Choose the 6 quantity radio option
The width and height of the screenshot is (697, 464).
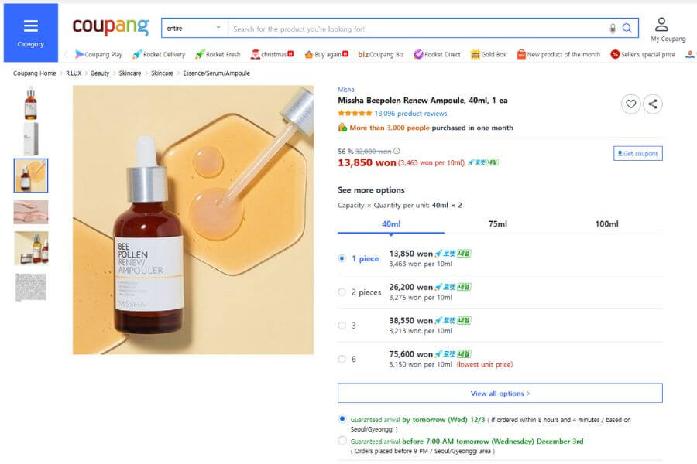click(342, 359)
